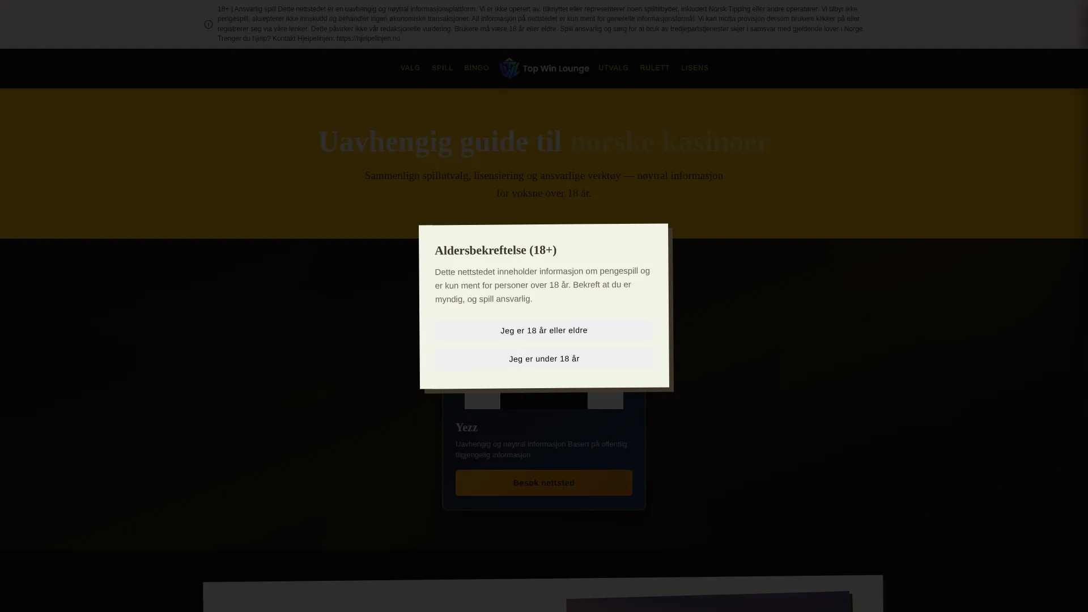The width and height of the screenshot is (1088, 612).
Task: Open the RULETT menu item
Action: [654, 68]
